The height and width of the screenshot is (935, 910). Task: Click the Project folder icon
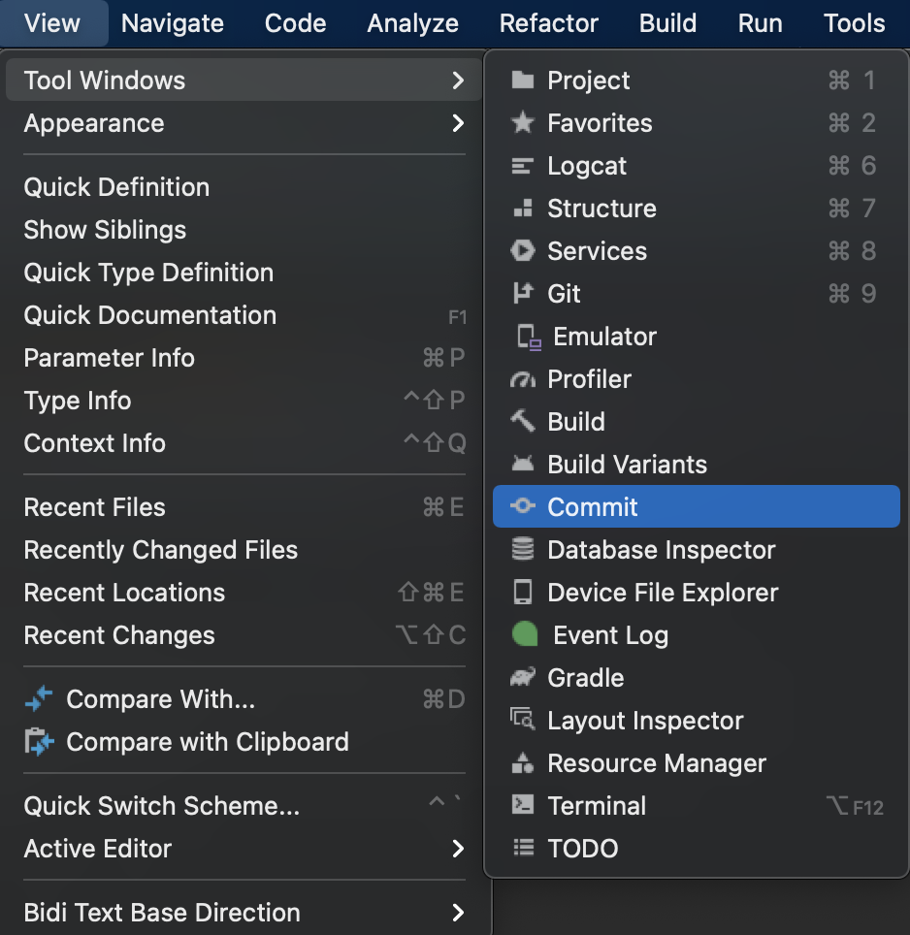tap(523, 81)
